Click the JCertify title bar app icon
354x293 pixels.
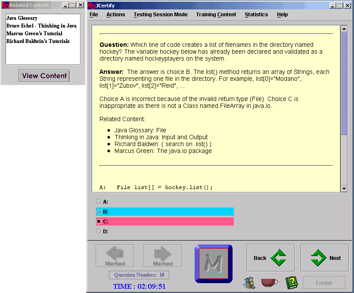point(91,6)
